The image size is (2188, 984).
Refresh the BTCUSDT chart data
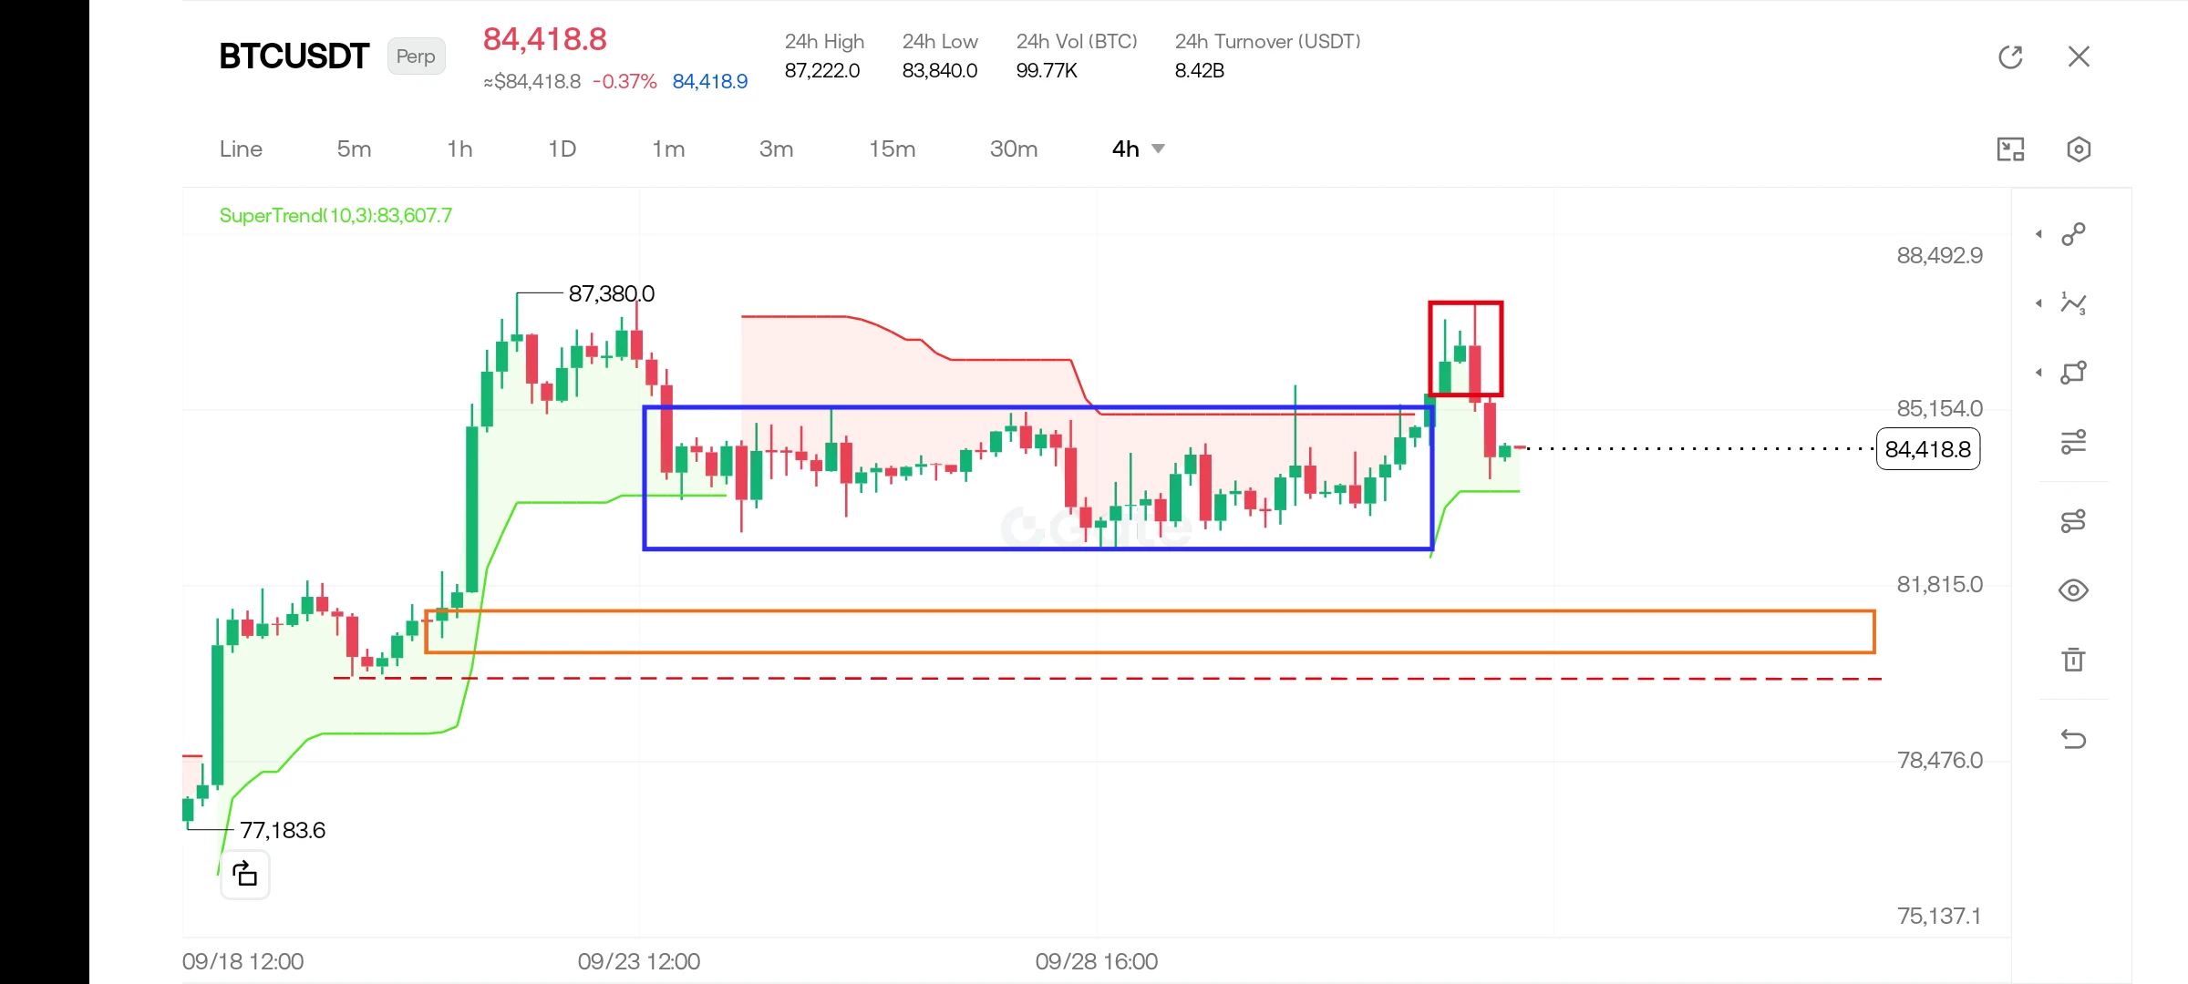[2010, 56]
